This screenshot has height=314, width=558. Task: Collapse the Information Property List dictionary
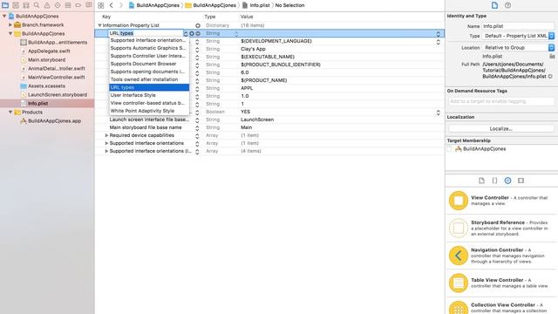[99, 25]
